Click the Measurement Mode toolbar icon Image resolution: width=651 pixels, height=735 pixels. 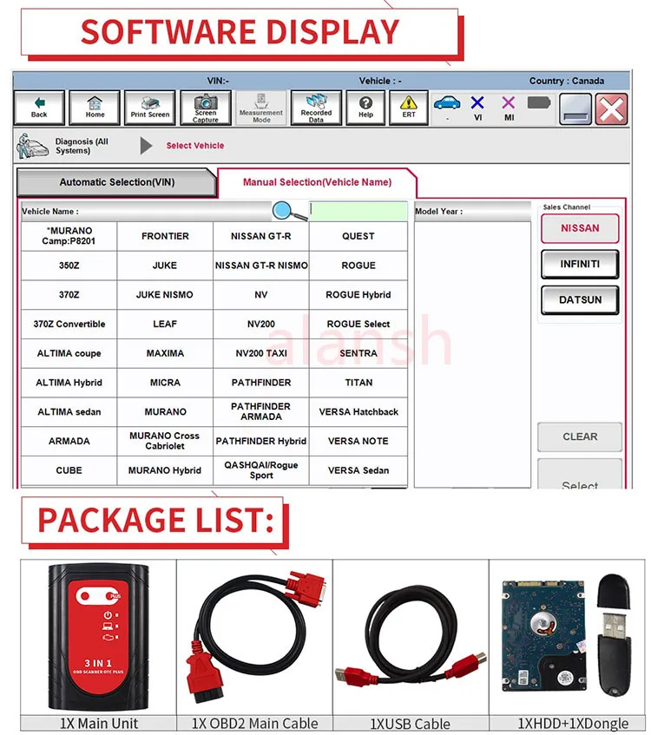(261, 108)
